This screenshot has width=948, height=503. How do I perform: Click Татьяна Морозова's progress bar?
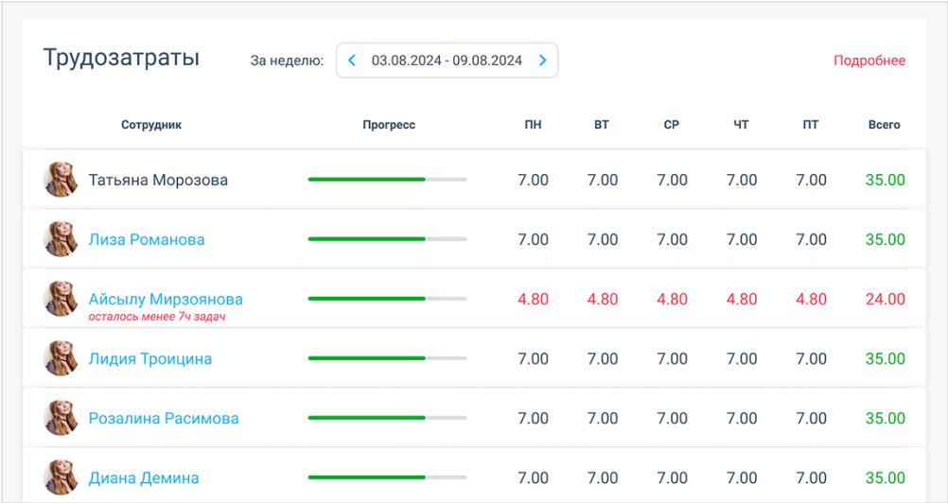[387, 180]
